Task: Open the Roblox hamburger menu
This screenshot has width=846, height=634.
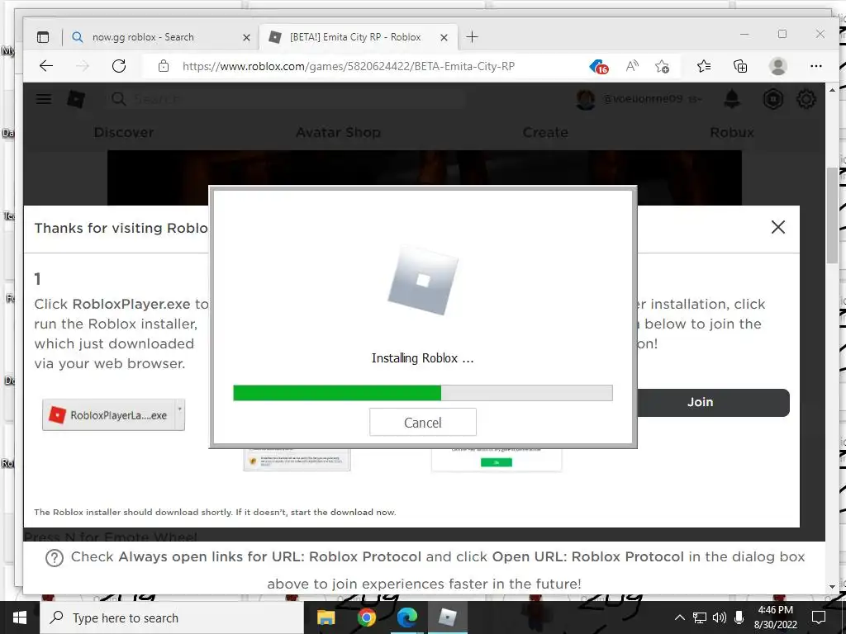Action: tap(44, 99)
